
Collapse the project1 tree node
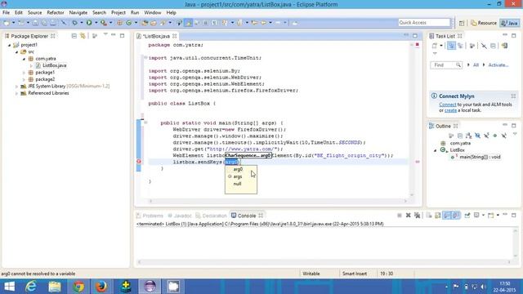click(x=9, y=45)
